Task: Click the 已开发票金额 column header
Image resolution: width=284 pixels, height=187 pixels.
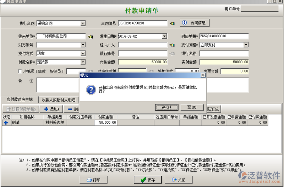Action: tap(214, 117)
